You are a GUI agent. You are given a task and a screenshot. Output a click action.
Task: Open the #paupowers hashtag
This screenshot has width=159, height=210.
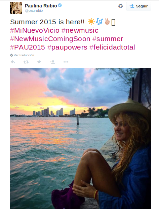pyautogui.click(x=67, y=48)
